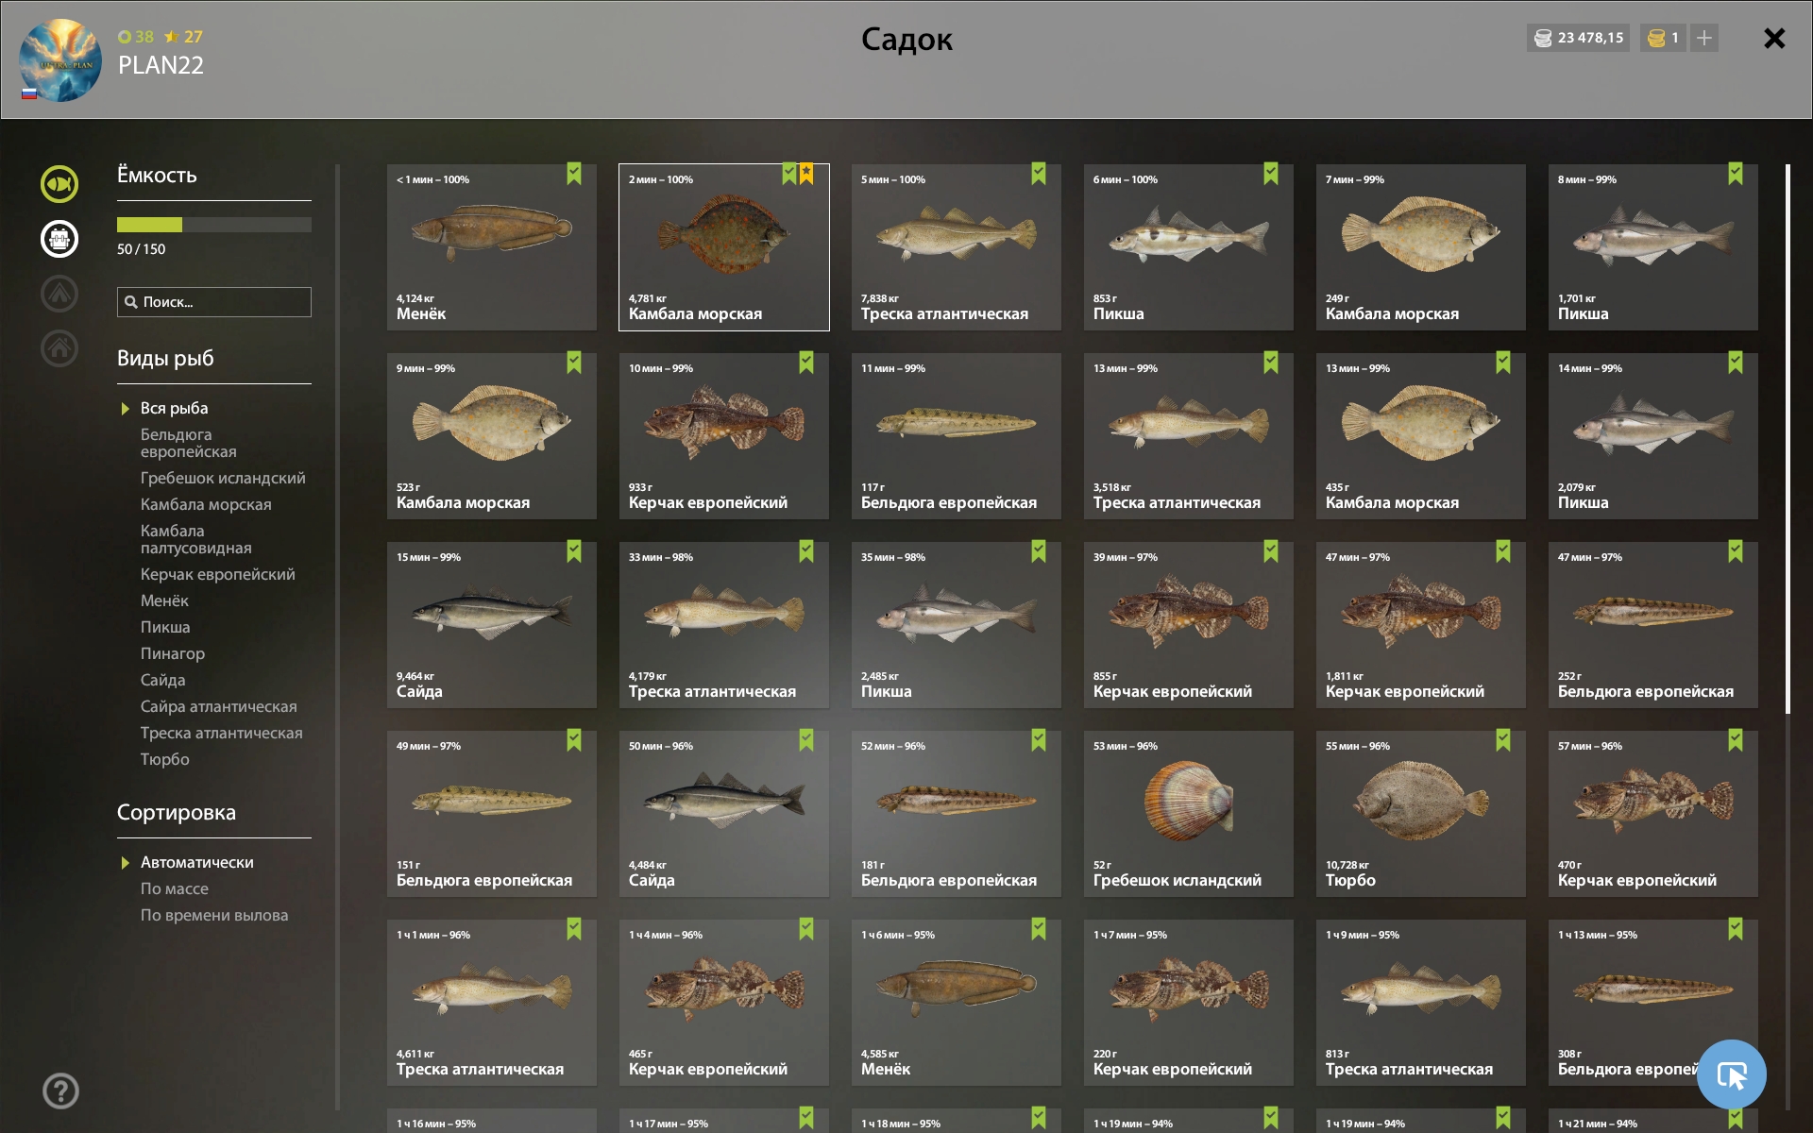Toggle green bookmark on Менёк 4,124 кг card
Screen dimensions: 1813x1133
[x=574, y=174]
